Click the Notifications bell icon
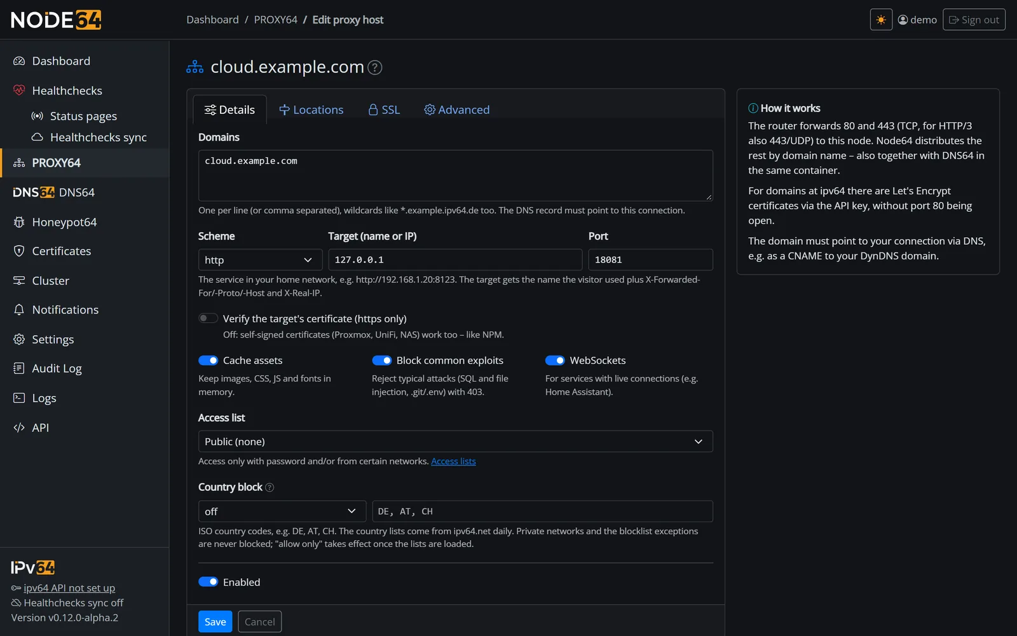Viewport: 1017px width, 636px height. point(19,310)
